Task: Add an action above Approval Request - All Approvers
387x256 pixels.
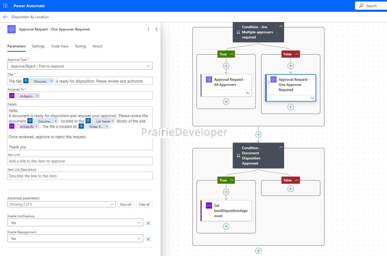Action: coord(226,66)
